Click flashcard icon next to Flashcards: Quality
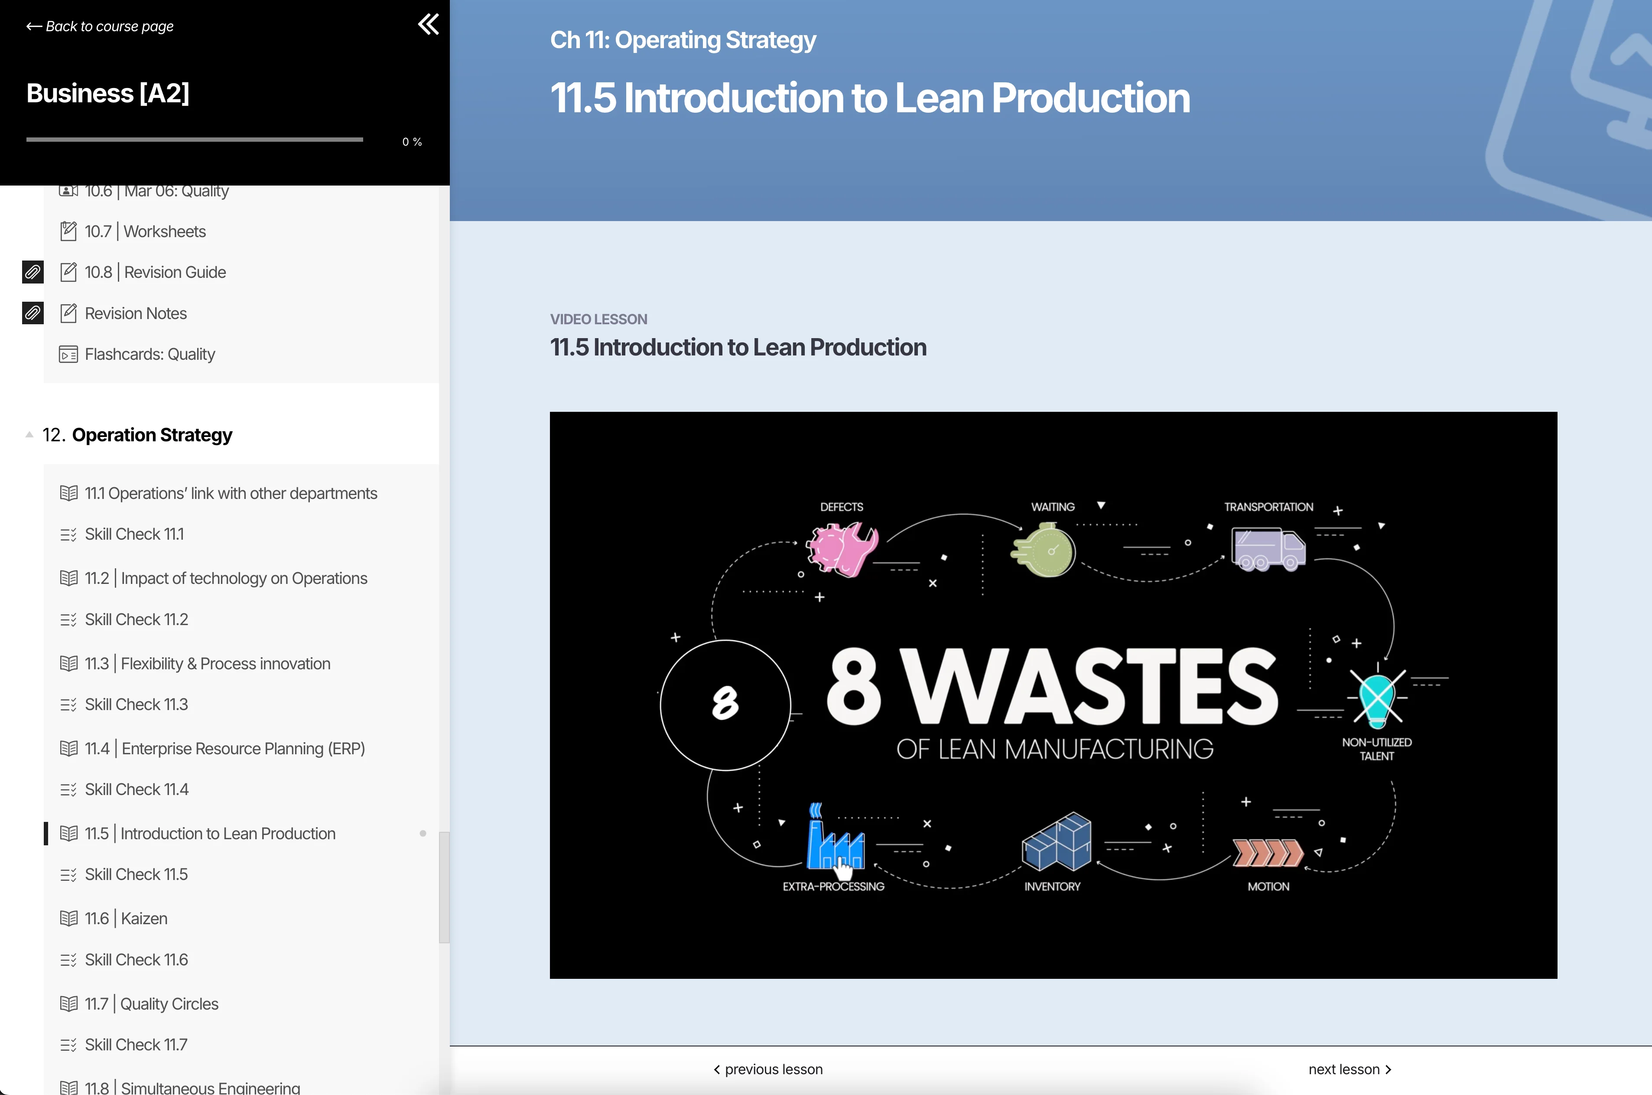This screenshot has height=1095, width=1652. (68, 355)
